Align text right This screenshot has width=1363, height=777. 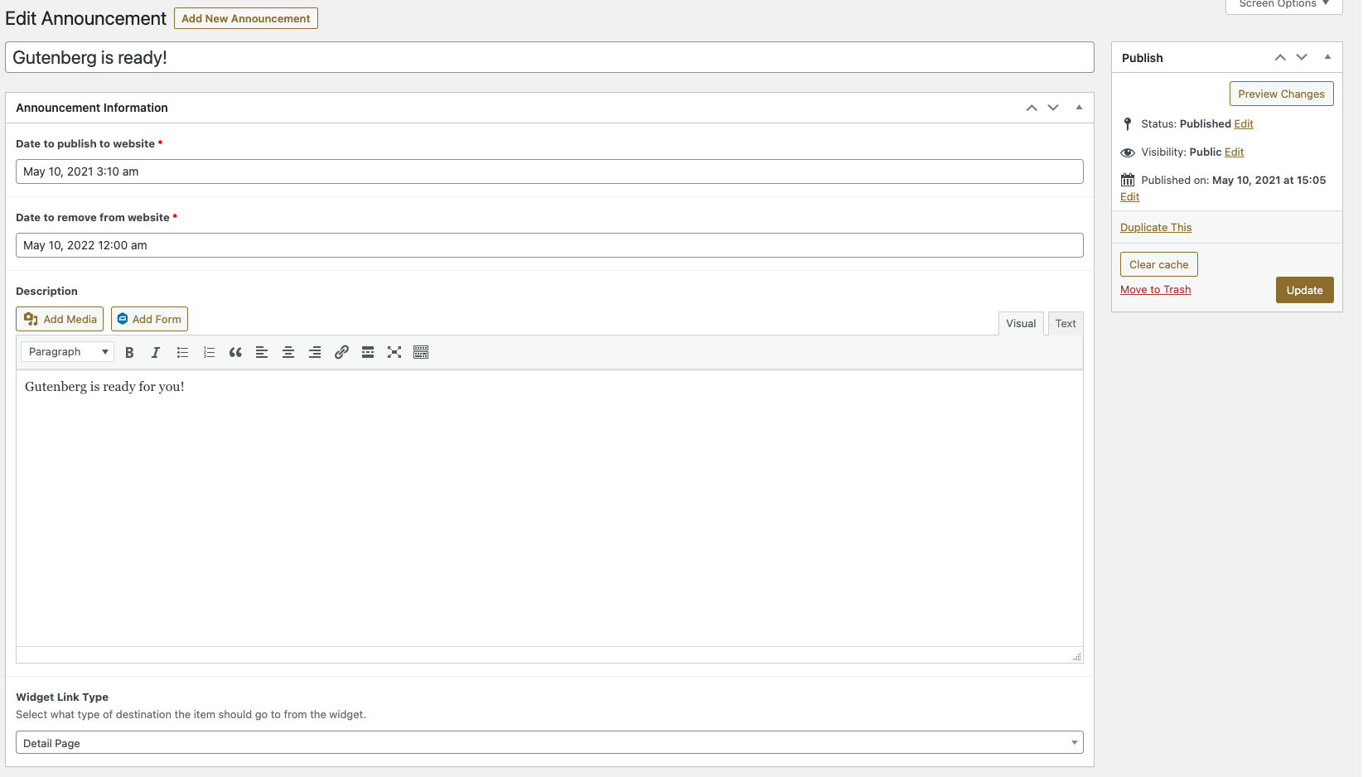point(315,352)
